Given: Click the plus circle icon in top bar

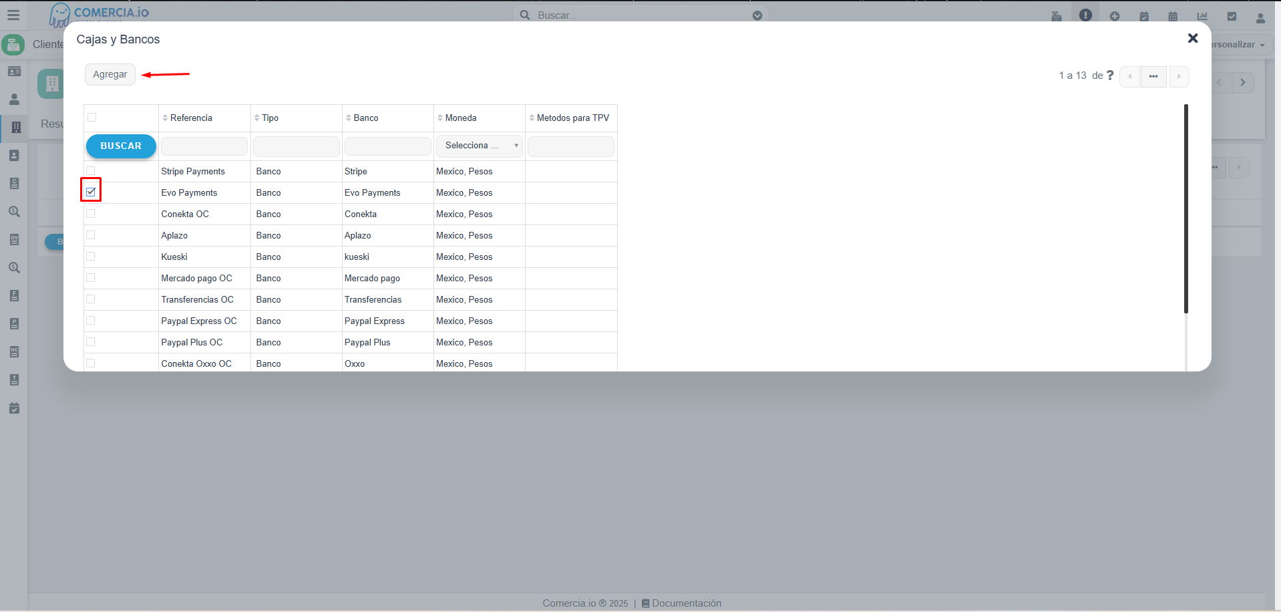Looking at the screenshot, I should [1115, 17].
